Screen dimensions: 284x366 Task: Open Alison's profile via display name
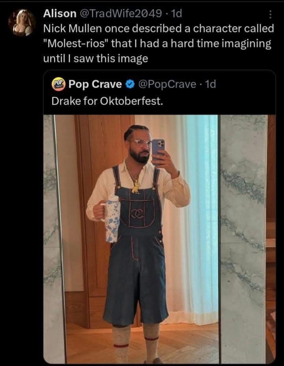tap(60, 13)
